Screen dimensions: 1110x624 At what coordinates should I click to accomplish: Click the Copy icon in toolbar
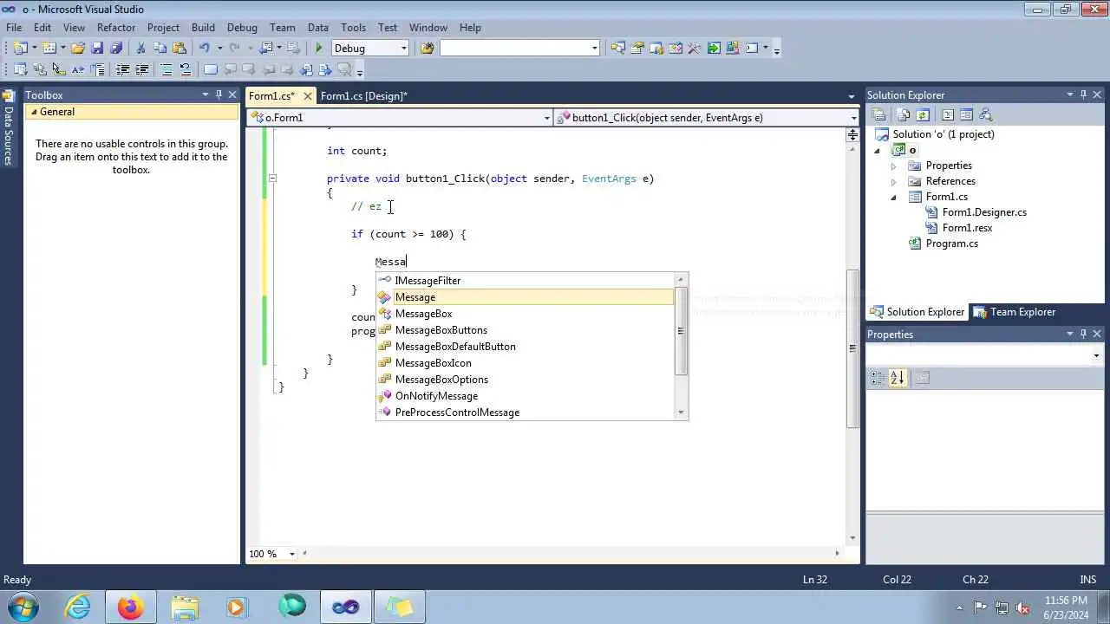click(160, 49)
